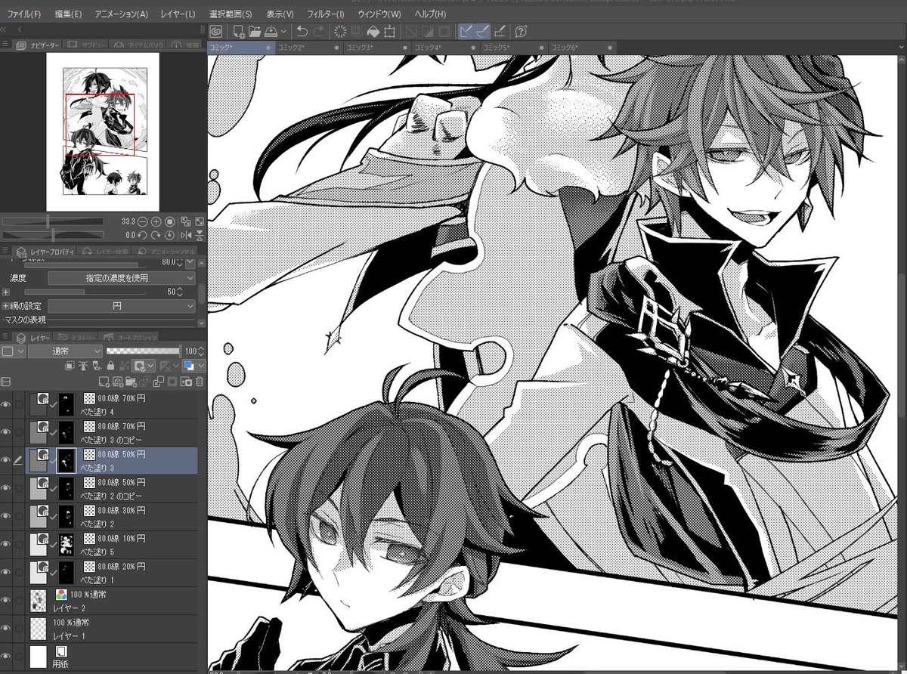This screenshot has height=674, width=907.
Task: Reset Navigator zoom to 100%
Action: click(x=170, y=222)
